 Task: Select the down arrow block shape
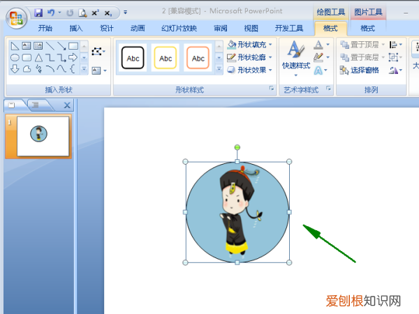coord(15,69)
